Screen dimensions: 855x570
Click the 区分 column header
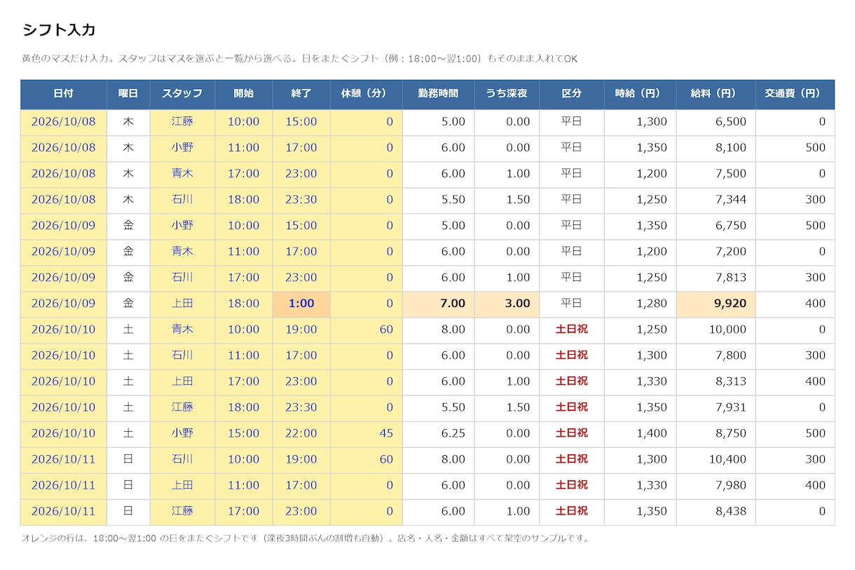click(572, 94)
